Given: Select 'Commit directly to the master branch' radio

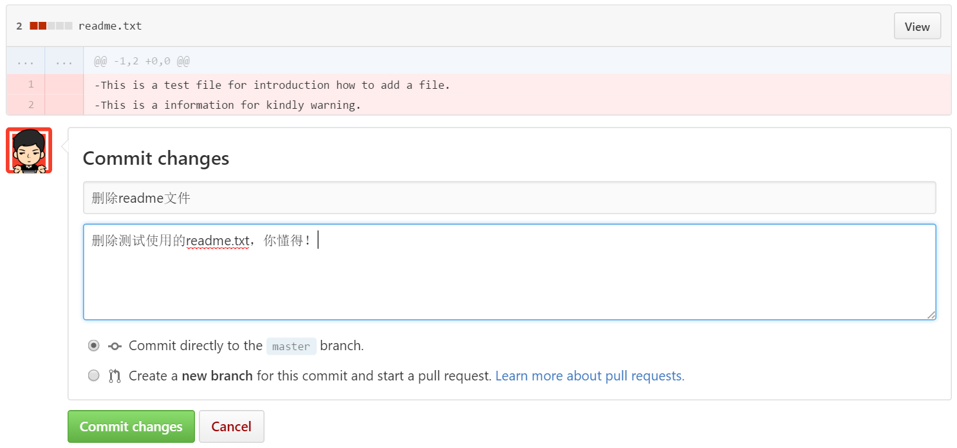Looking at the screenshot, I should pos(94,346).
